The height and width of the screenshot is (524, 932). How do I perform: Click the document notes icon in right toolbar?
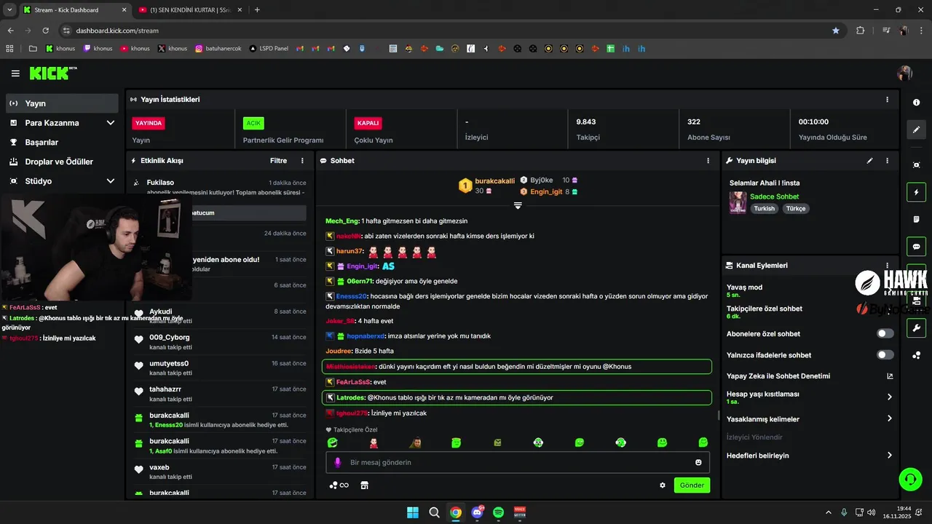(x=917, y=219)
